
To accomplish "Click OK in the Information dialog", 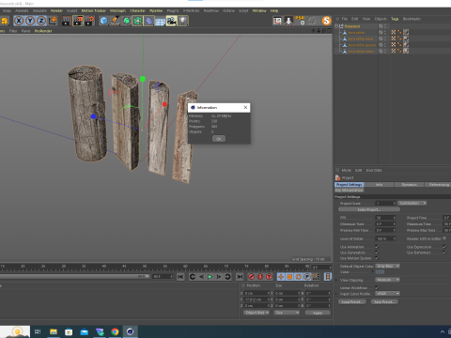I will click(219, 139).
